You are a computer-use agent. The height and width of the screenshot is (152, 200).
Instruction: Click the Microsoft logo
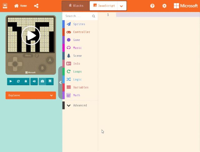point(186,6)
